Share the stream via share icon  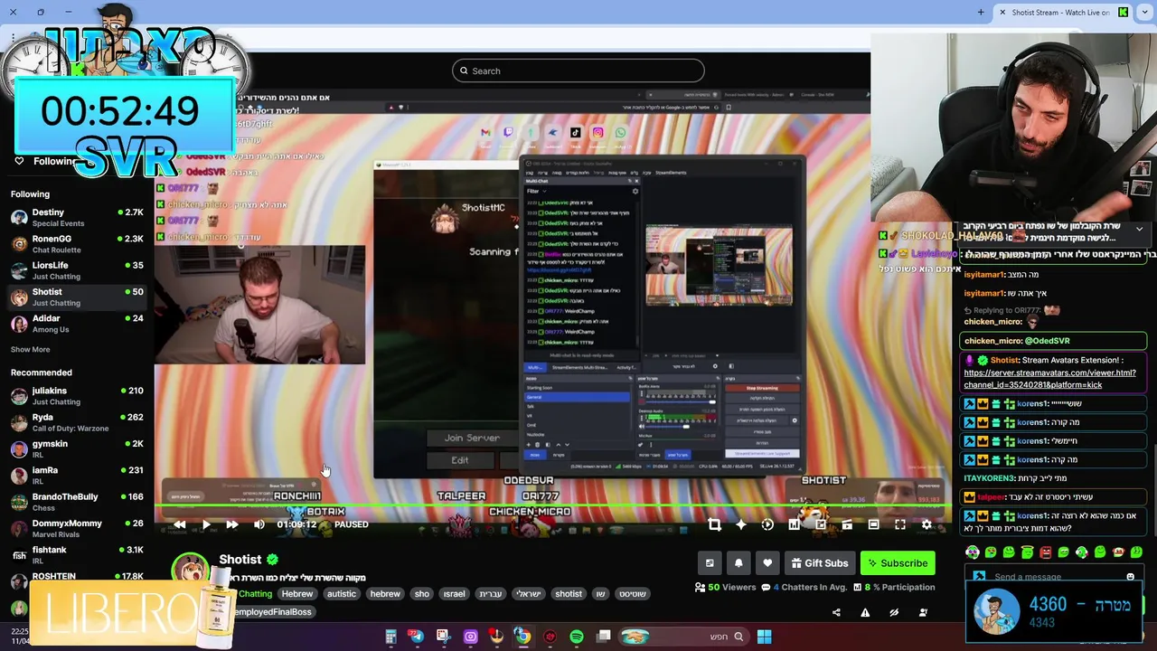point(836,612)
